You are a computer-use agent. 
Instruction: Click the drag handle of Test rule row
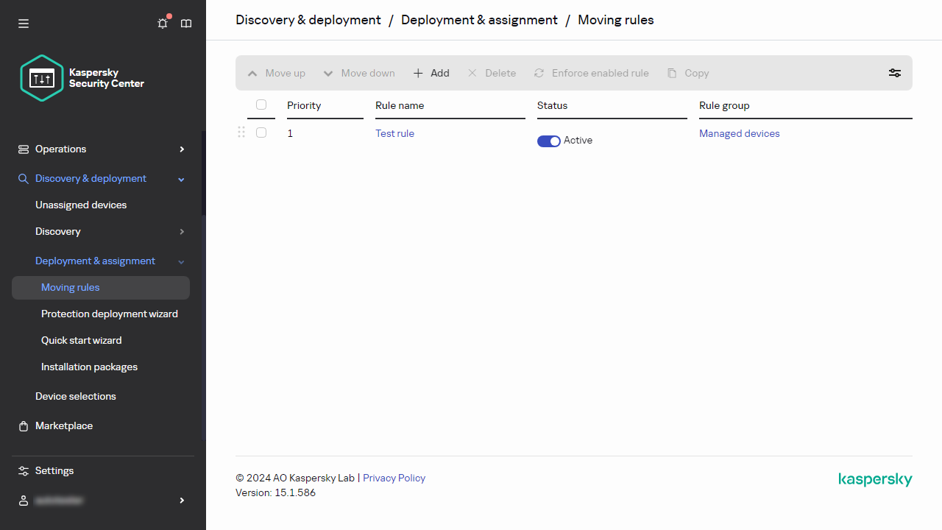click(241, 132)
